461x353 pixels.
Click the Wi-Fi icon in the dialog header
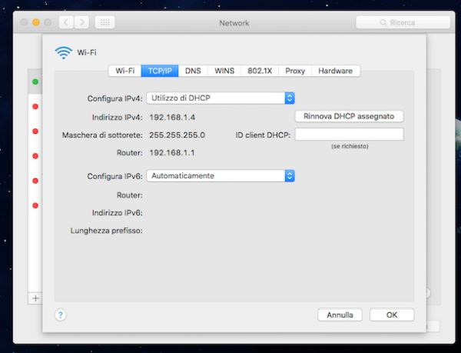coord(63,52)
